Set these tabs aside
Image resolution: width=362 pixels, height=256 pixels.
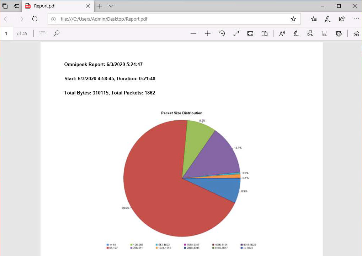(x=16, y=6)
